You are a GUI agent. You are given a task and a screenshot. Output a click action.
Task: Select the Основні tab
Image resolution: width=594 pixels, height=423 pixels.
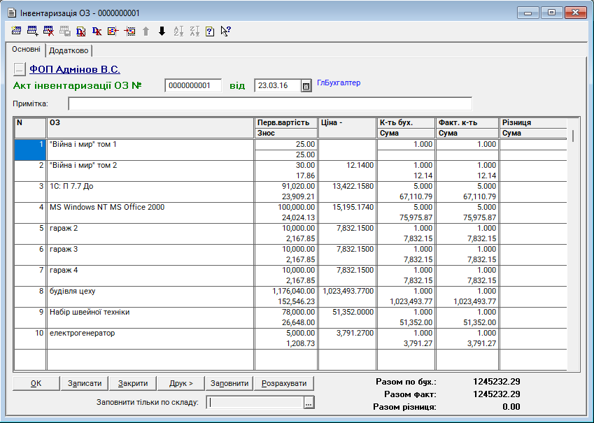click(x=26, y=50)
